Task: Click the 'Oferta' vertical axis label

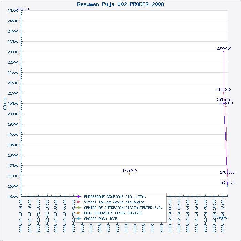Action: [x=5, y=103]
